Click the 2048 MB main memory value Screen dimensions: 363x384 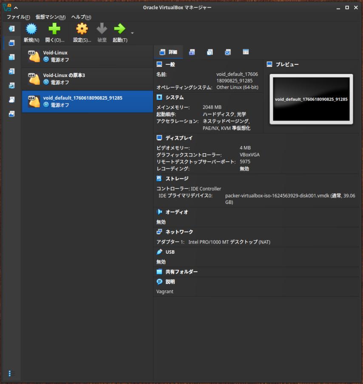(x=212, y=107)
